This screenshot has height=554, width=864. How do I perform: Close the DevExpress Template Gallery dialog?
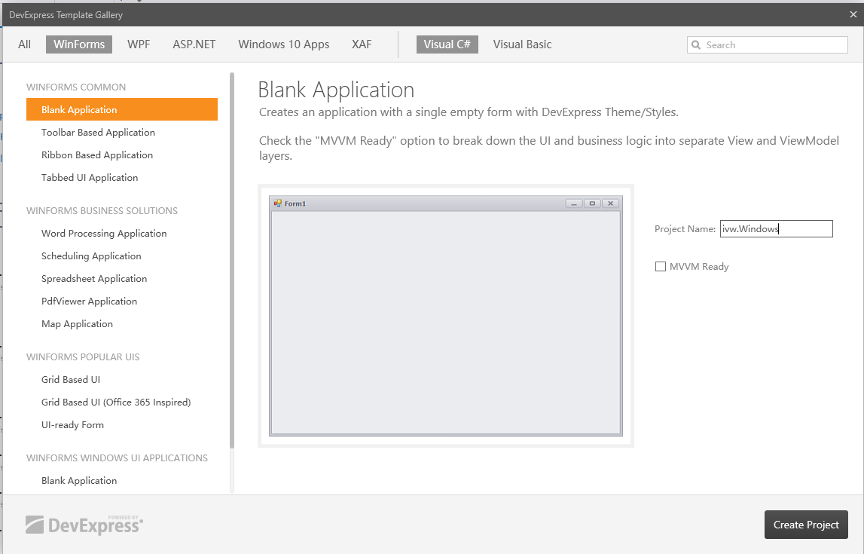tap(853, 15)
